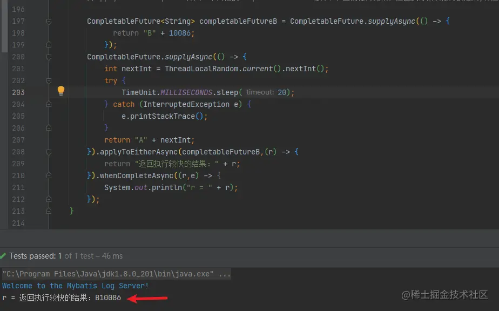The width and height of the screenshot is (499, 311).
Task: Click line number 209 in the gutter
Action: 18,164
